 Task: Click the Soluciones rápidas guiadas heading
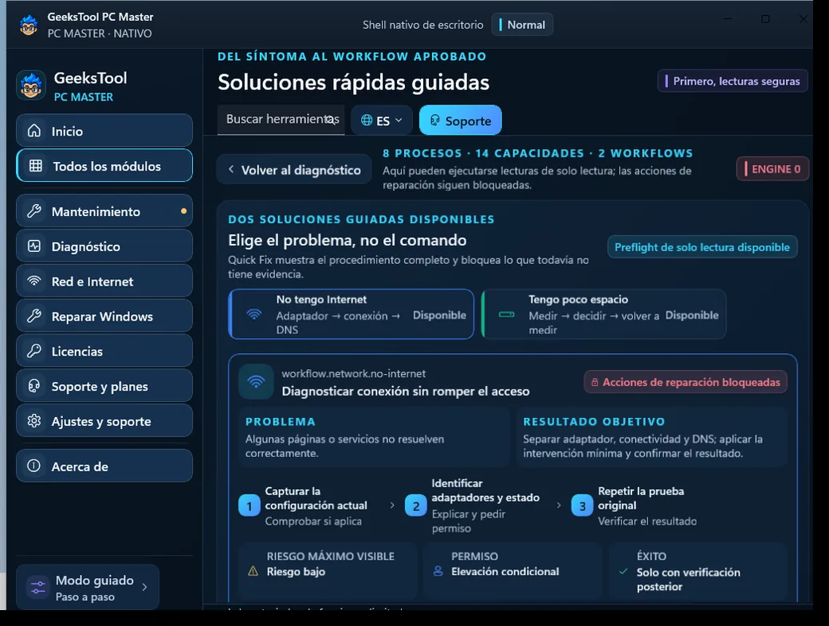point(353,82)
